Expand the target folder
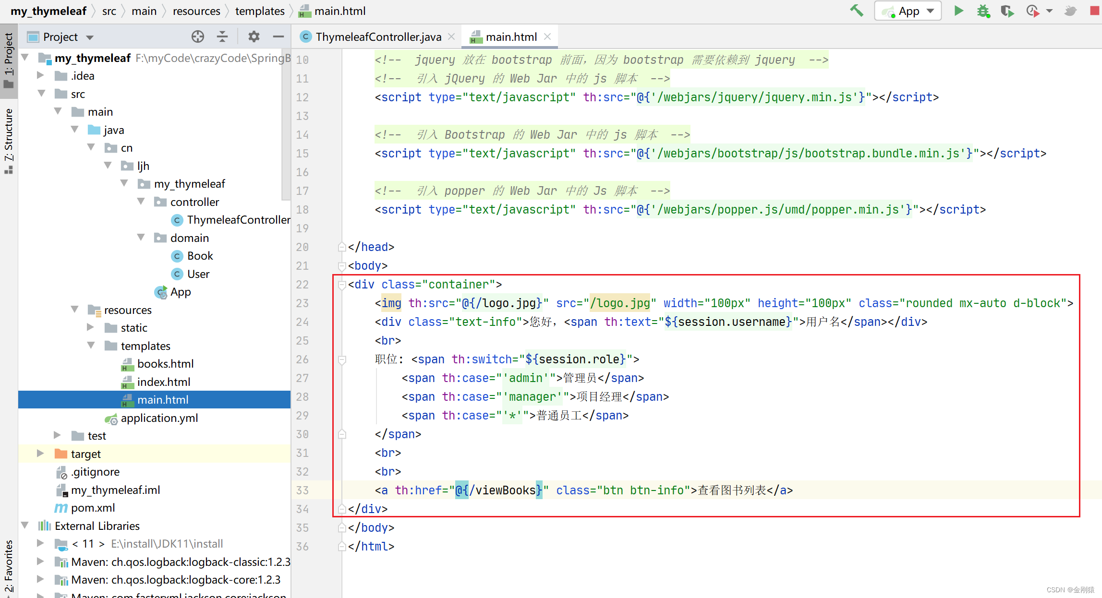This screenshot has height=598, width=1102. pyautogui.click(x=41, y=454)
